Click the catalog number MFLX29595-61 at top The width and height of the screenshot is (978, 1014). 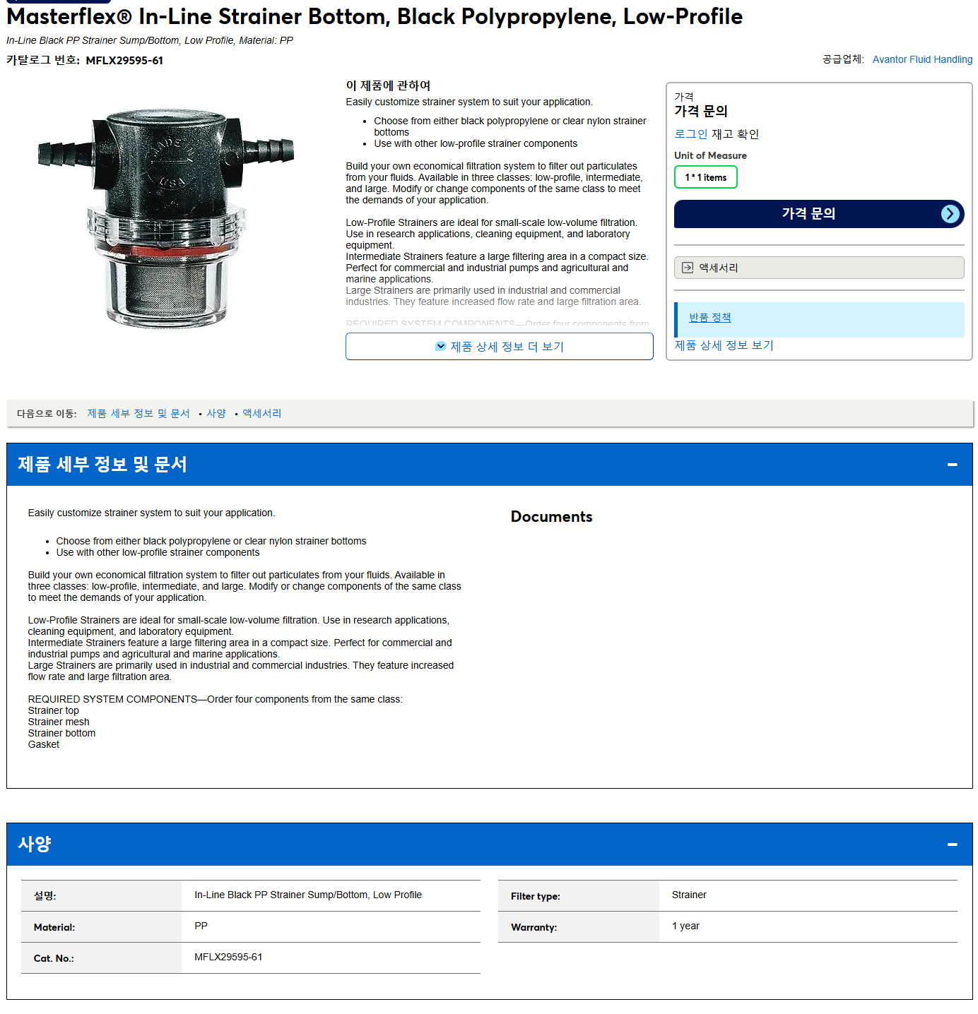click(x=124, y=61)
